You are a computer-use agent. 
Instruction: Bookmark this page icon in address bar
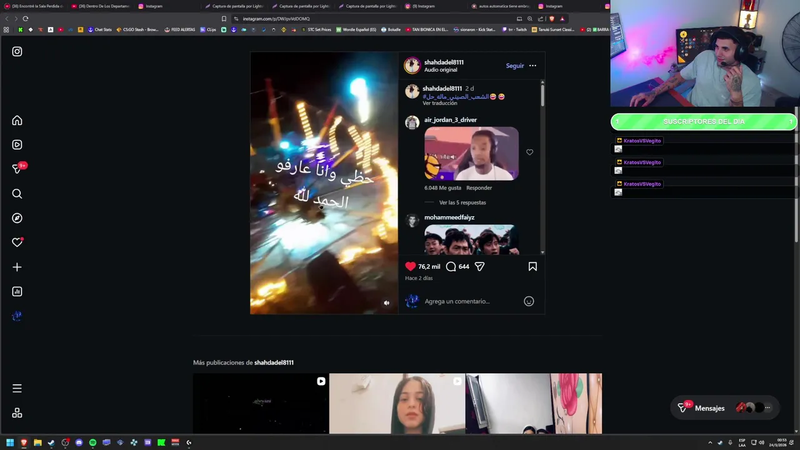(224, 19)
